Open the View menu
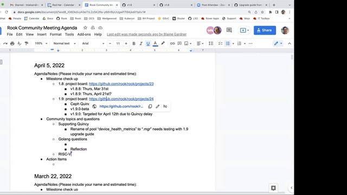 tap(30, 34)
